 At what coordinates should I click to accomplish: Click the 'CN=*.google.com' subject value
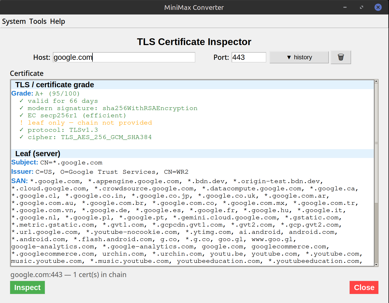(x=71, y=163)
